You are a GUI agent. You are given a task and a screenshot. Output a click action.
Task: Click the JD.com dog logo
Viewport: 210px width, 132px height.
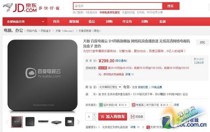pos(8,7)
